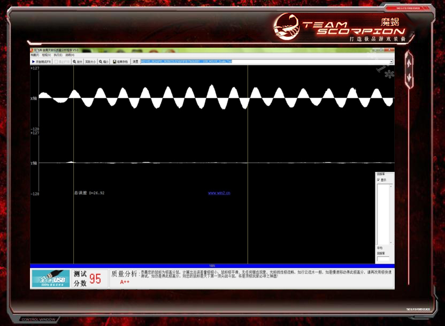The image size is (445, 326).
Task: Click the CONTROL WINDOW label
Action: pyautogui.click(x=39, y=320)
